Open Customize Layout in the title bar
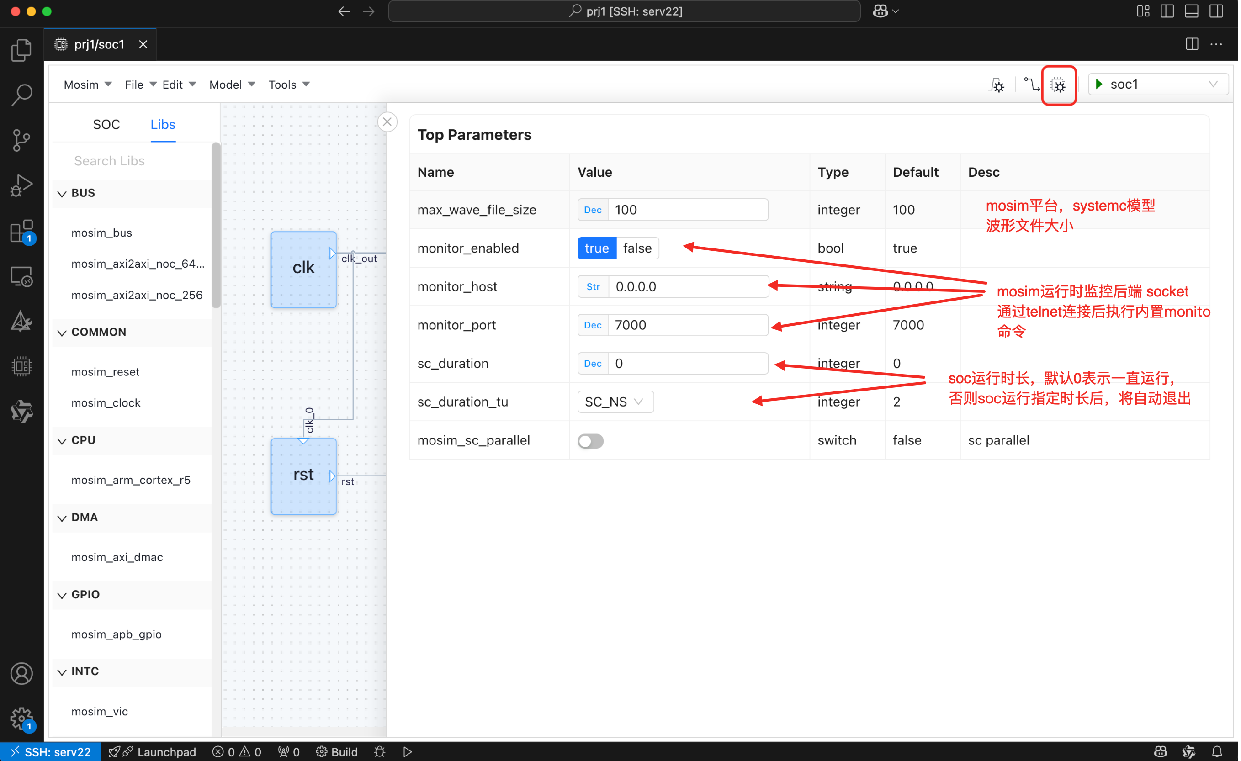Screen dimensions: 1241x761 (1143, 11)
